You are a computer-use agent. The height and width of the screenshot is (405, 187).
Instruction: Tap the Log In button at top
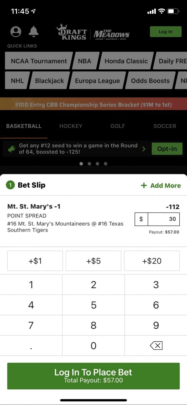[165, 31]
